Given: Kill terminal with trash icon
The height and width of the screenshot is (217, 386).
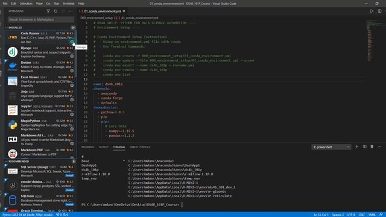Looking at the screenshot, I should (x=372, y=146).
